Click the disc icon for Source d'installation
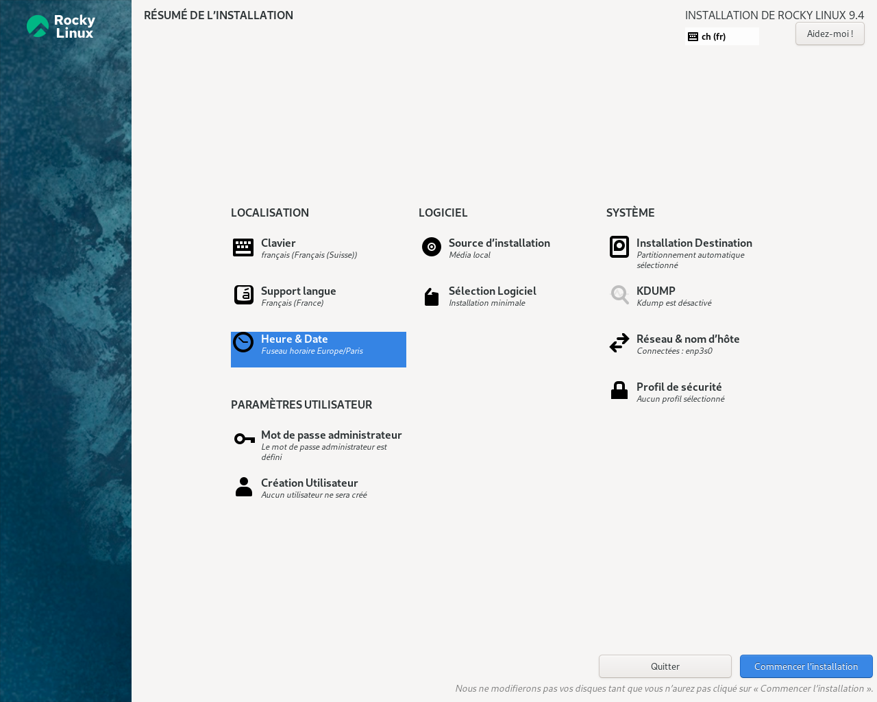877x702 pixels. tap(432, 247)
